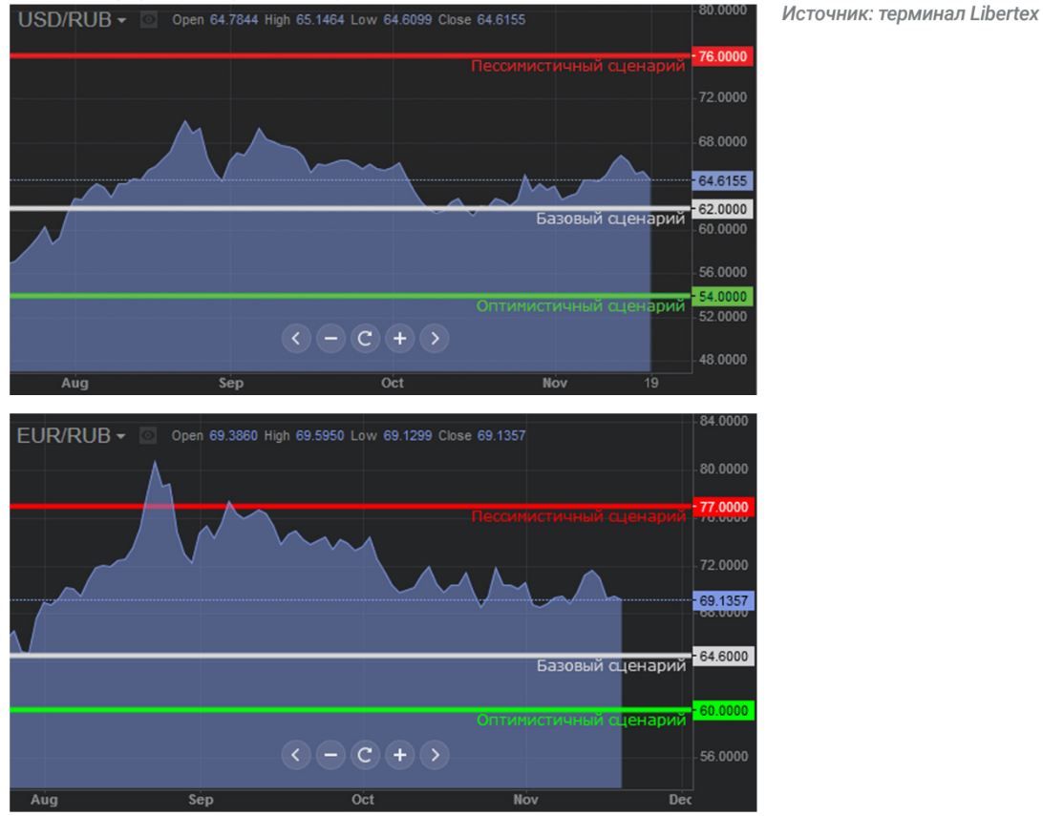The image size is (1043, 816).
Task: Click the Sep marker on USD/RUB time axis
Action: (231, 384)
